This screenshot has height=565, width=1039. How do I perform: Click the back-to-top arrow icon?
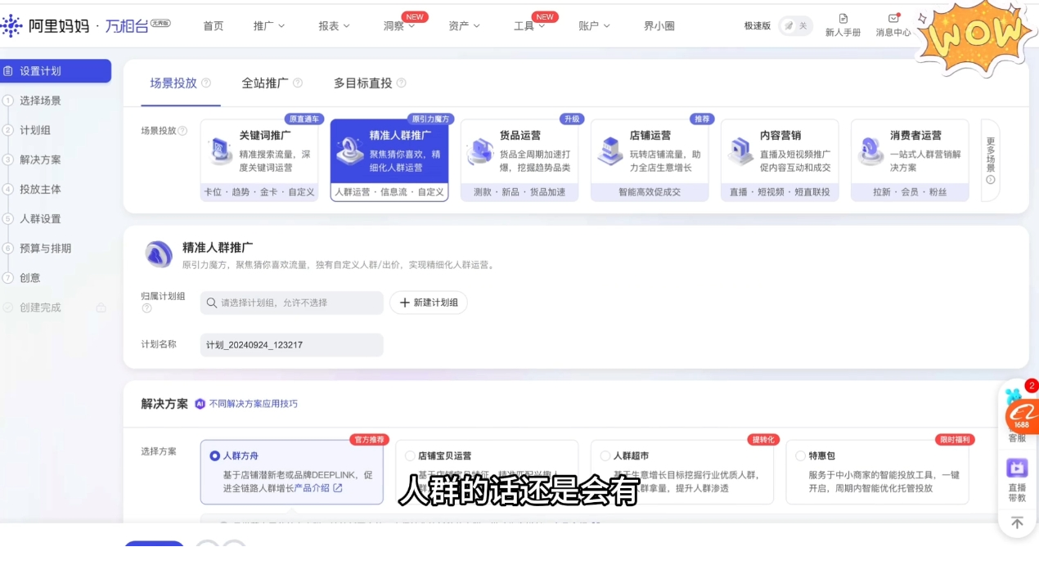point(1017,522)
